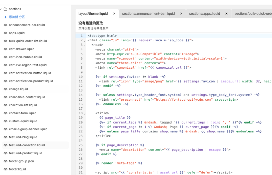Click code icon beside custom-liquid.liquid
Screen dimensions: 272x175
[x=6, y=121]
